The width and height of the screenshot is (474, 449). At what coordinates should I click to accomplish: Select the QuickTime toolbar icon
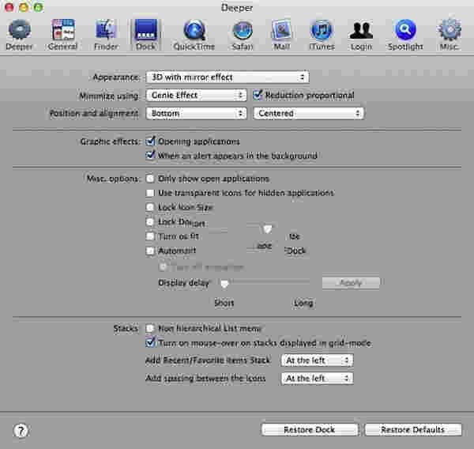click(194, 32)
